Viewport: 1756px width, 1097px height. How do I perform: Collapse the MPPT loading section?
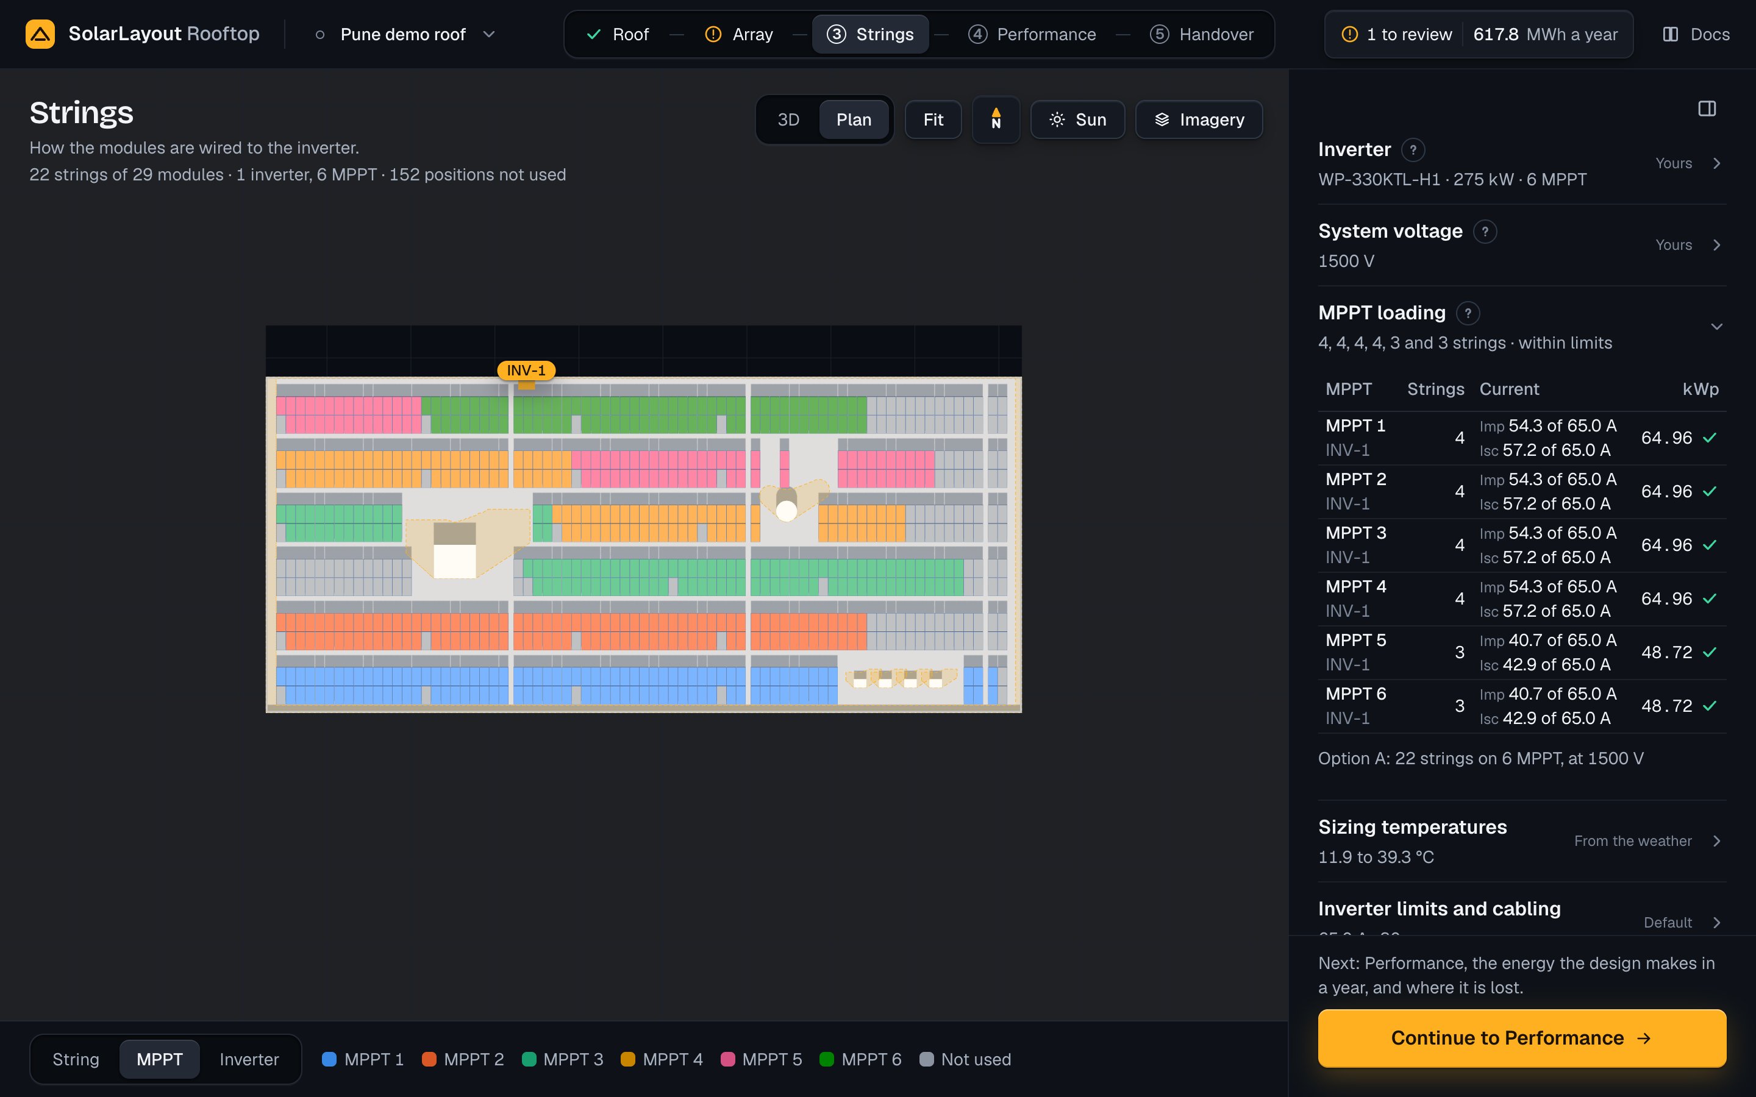coord(1716,327)
